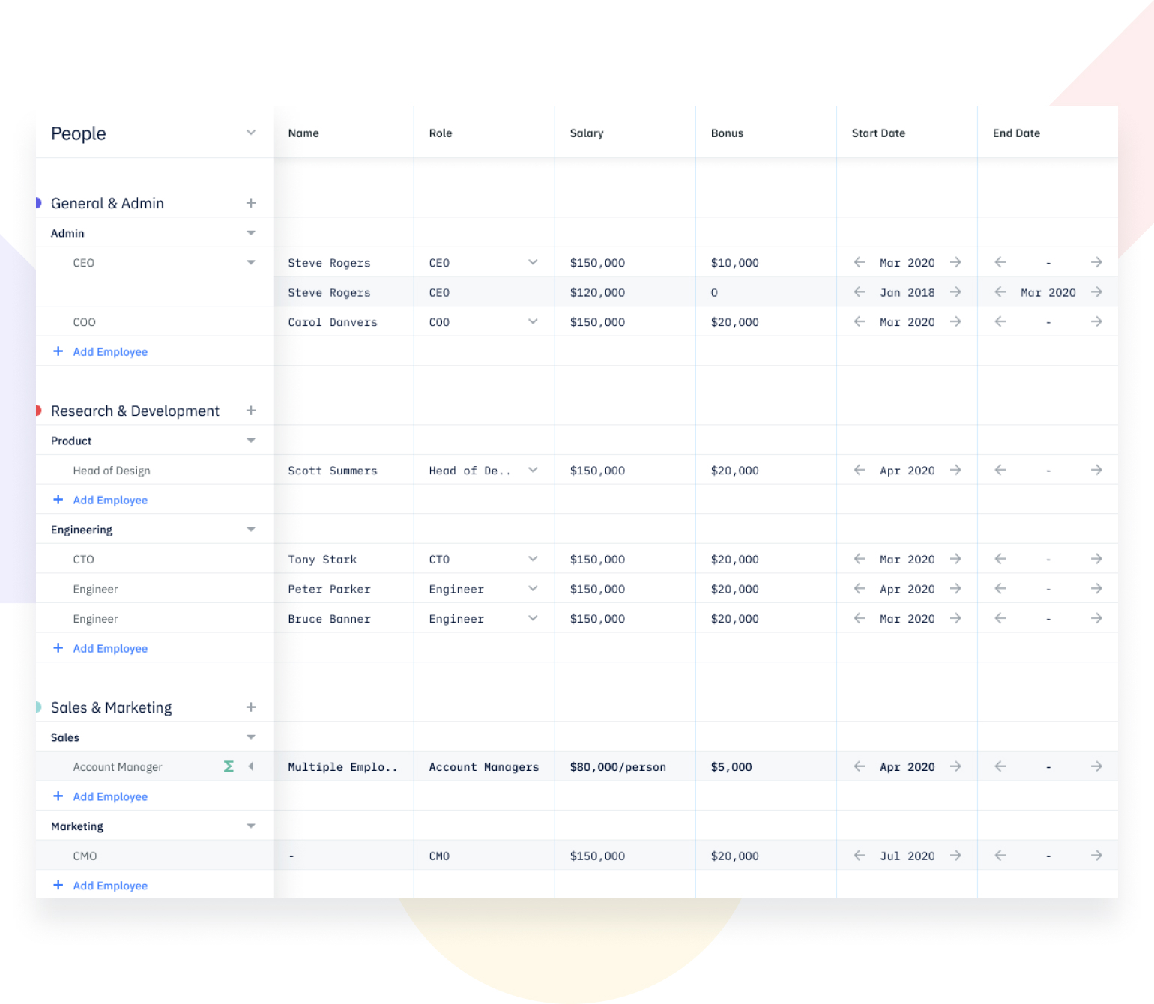This screenshot has height=1004, width=1154.
Task: Move CMO end date later
Action: [1096, 856]
